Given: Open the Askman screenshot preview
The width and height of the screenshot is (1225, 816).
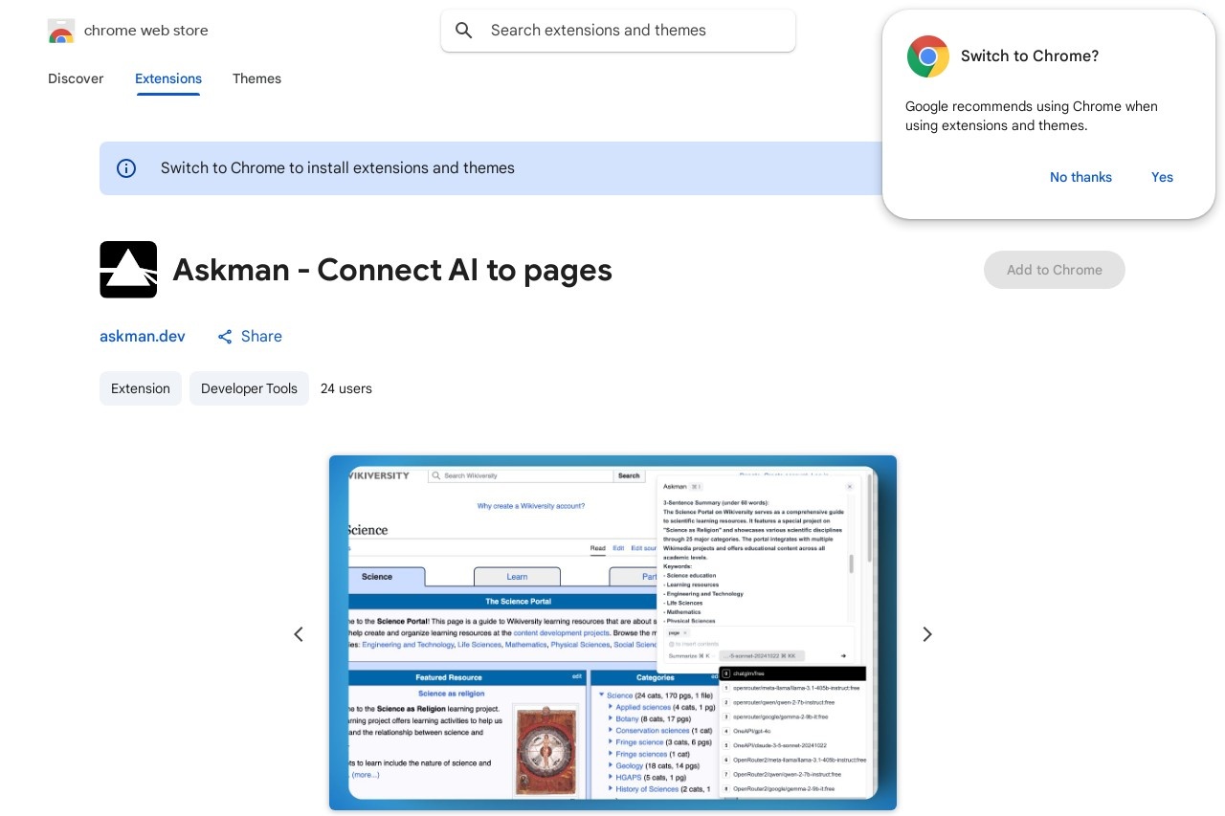Looking at the screenshot, I should tap(612, 633).
